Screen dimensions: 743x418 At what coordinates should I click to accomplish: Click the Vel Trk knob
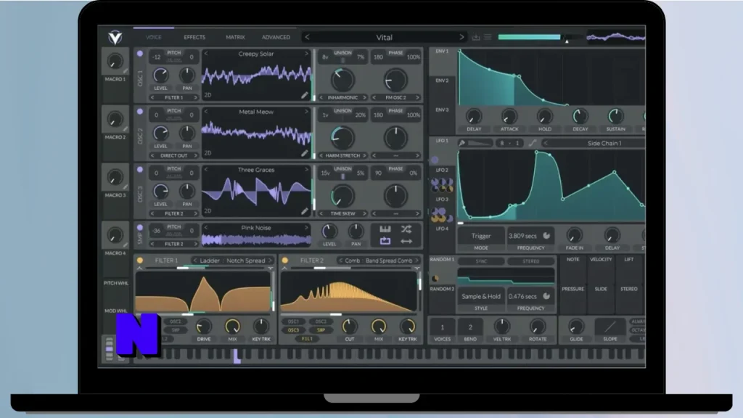[502, 327]
